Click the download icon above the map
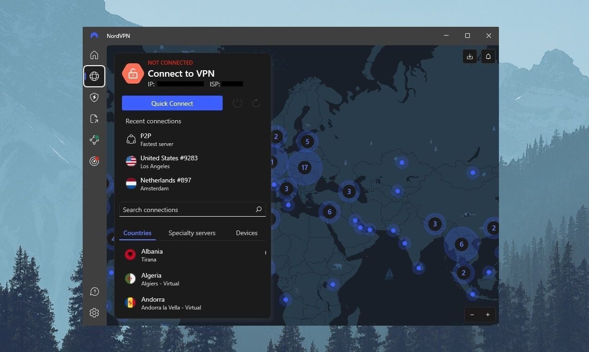The height and width of the screenshot is (352, 589). pos(470,56)
